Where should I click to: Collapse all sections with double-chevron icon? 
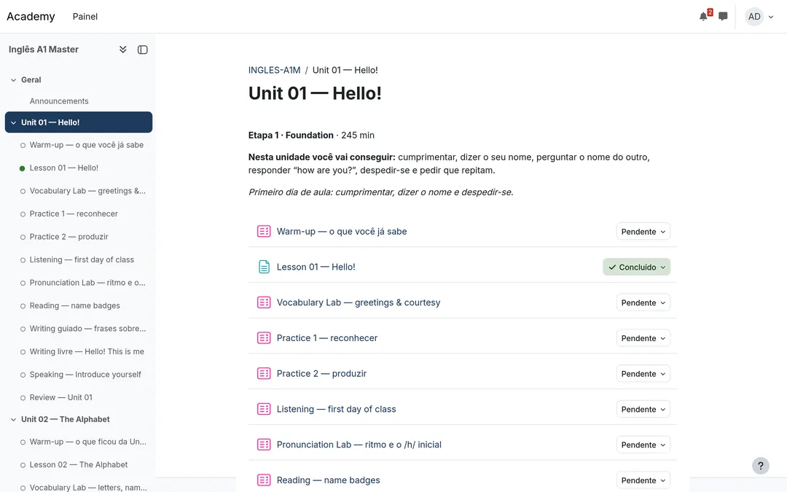point(122,50)
